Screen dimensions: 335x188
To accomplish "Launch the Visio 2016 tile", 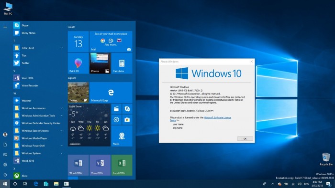I will pyautogui.click(x=100, y=165).
